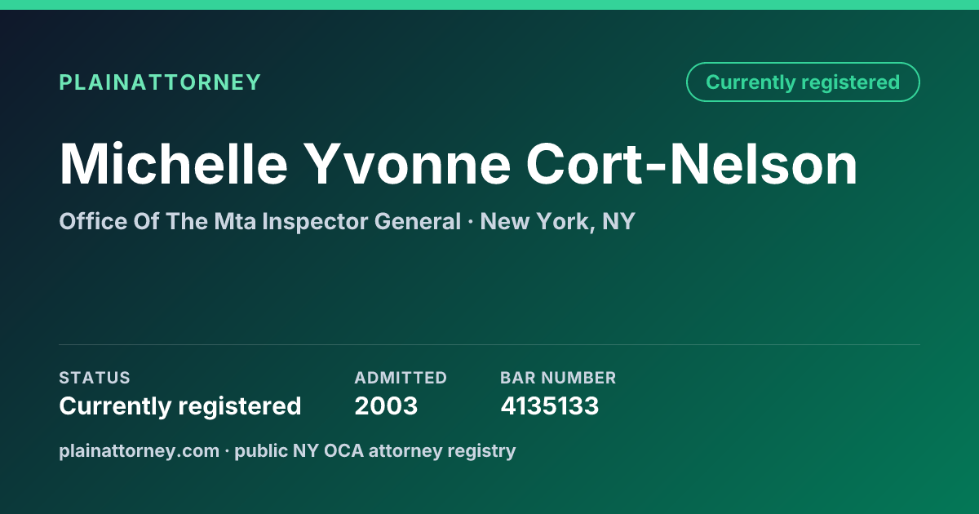Select the admitted year 2003
The image size is (979, 514).
386,405
